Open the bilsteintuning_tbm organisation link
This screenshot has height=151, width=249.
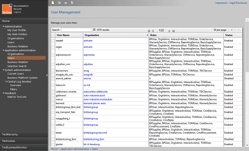click(94, 139)
